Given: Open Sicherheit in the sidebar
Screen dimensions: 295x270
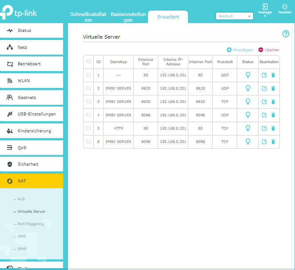Looking at the screenshot, I should click(x=32, y=164).
